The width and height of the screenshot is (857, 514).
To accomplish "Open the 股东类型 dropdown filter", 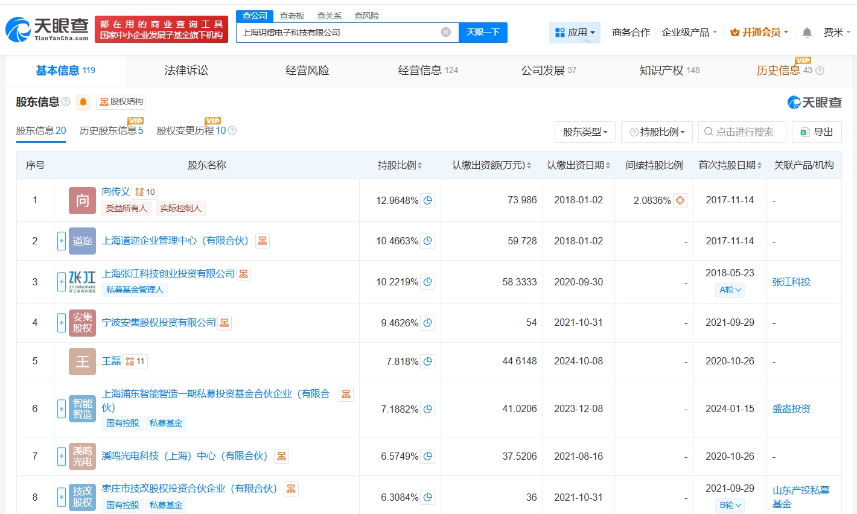I will click(x=584, y=132).
